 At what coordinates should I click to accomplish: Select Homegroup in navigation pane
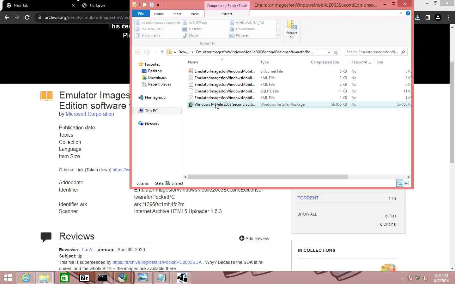155,98
